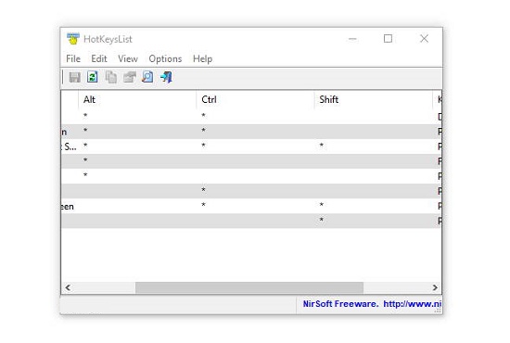The image size is (510, 343).
Task: Click the horizontal scrollbar right arrow
Action: click(x=435, y=287)
